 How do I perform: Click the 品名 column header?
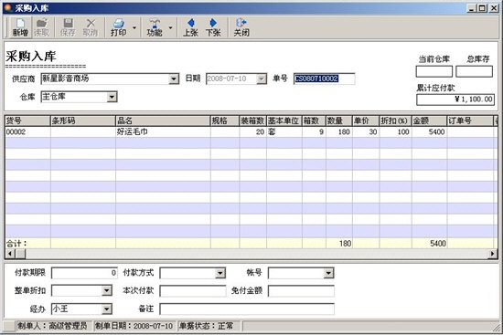click(x=163, y=120)
